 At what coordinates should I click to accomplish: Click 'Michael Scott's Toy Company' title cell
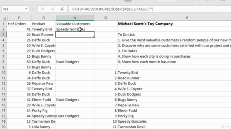coord(145,24)
